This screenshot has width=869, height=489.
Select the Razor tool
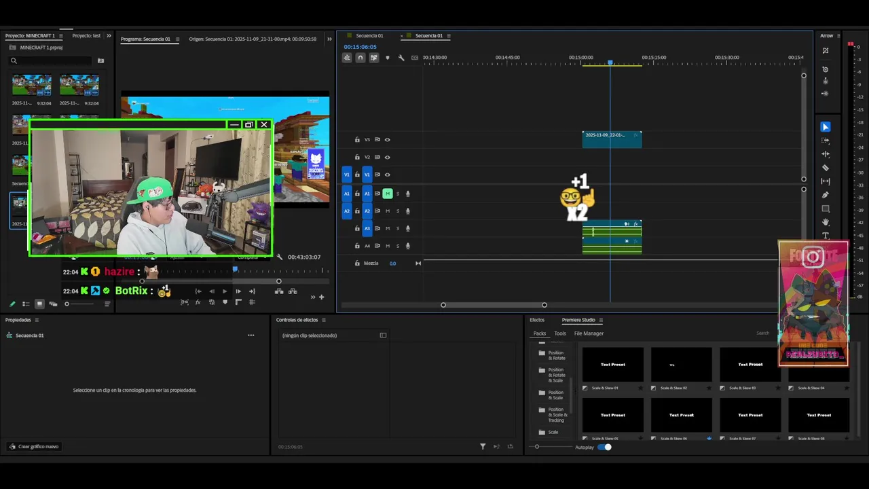click(826, 168)
